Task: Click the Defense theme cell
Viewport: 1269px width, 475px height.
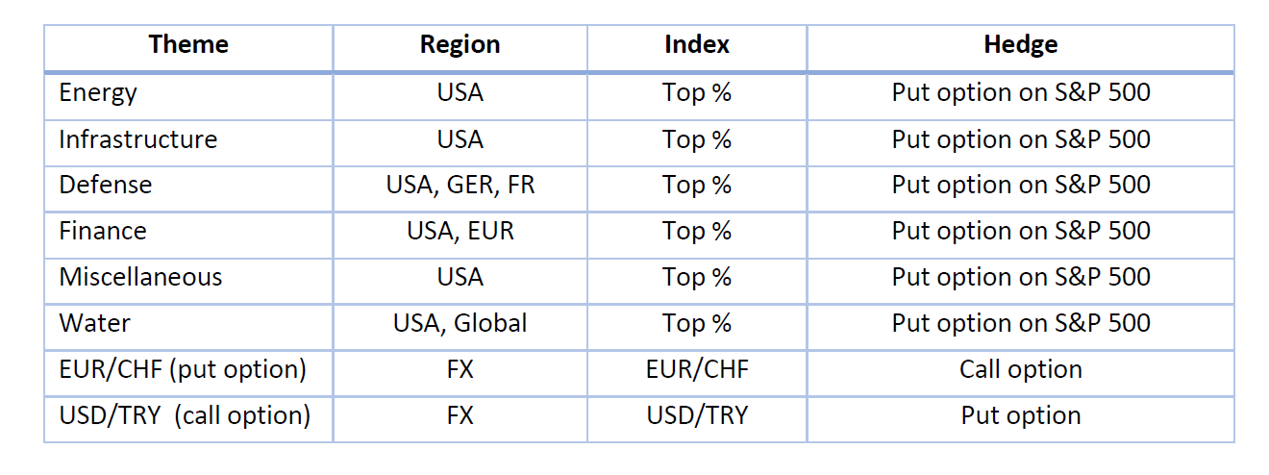Action: click(106, 185)
